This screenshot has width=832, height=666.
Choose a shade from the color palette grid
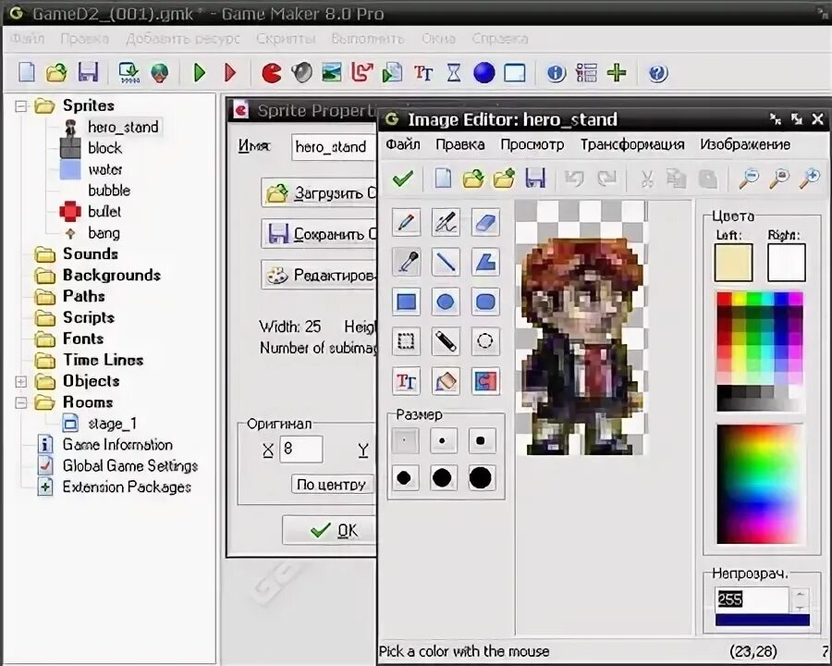(x=758, y=342)
